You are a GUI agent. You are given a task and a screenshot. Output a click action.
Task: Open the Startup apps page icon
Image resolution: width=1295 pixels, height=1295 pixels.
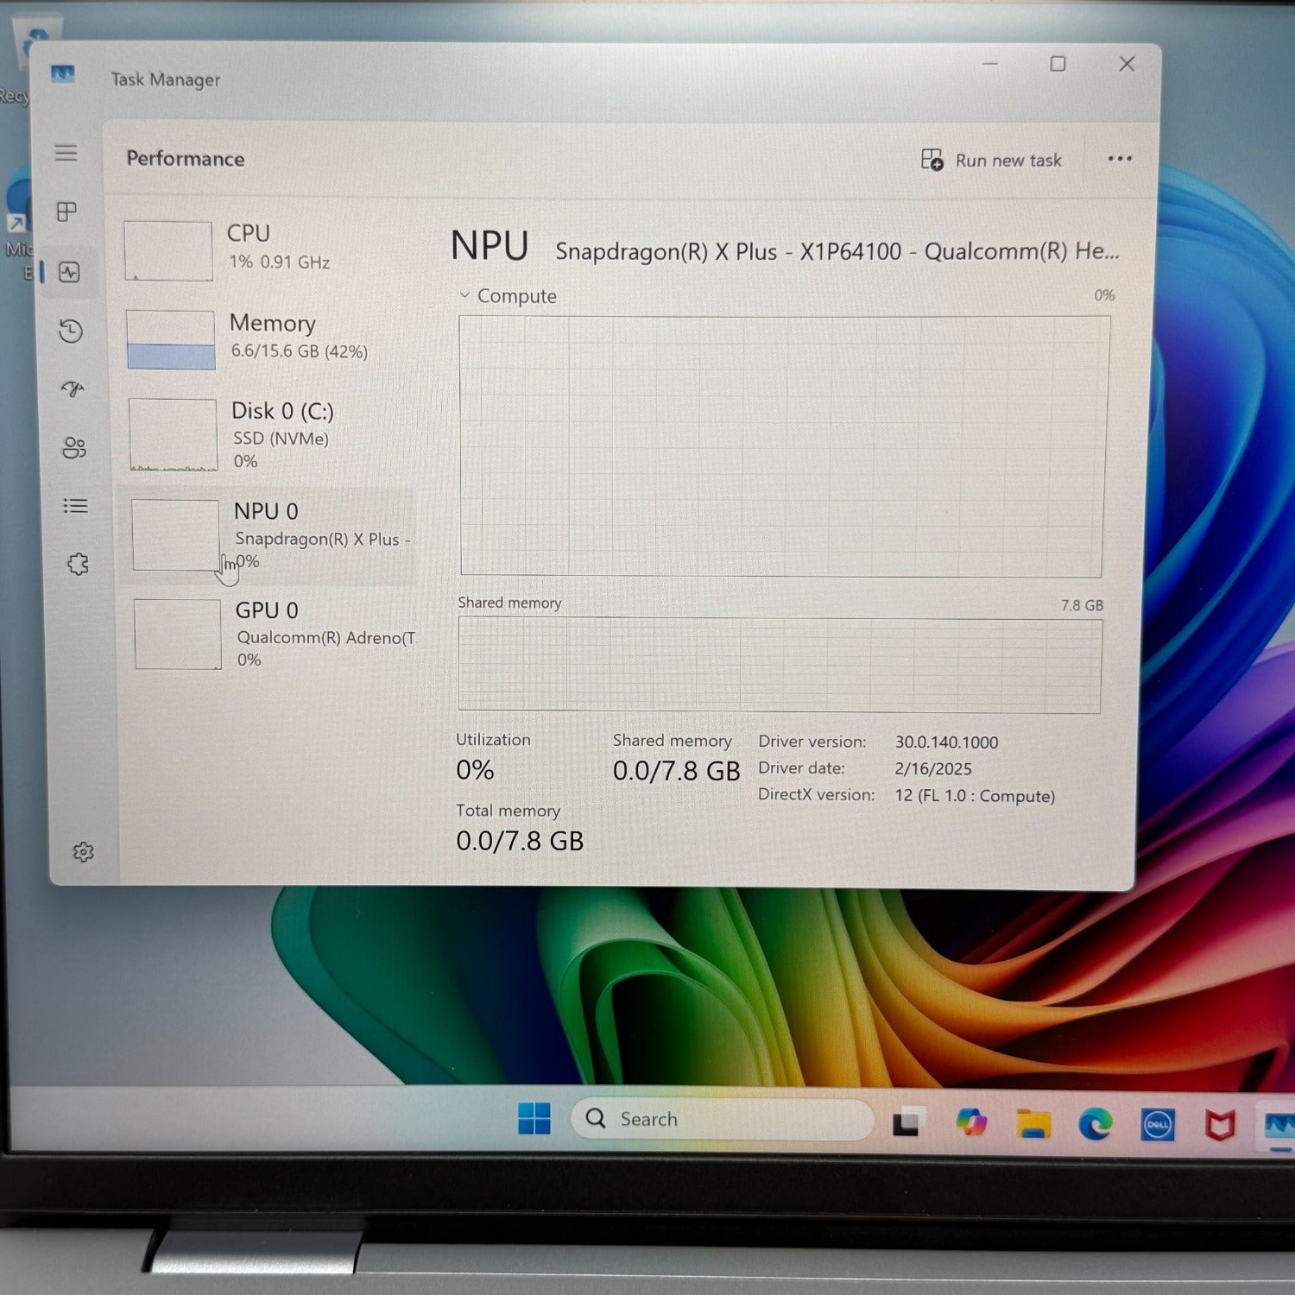pos(73,389)
